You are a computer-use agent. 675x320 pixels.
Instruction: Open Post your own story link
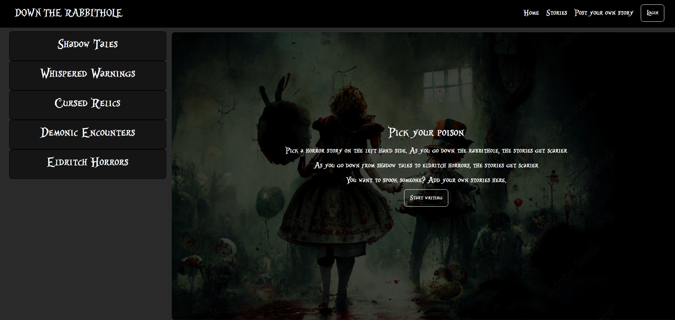[604, 13]
